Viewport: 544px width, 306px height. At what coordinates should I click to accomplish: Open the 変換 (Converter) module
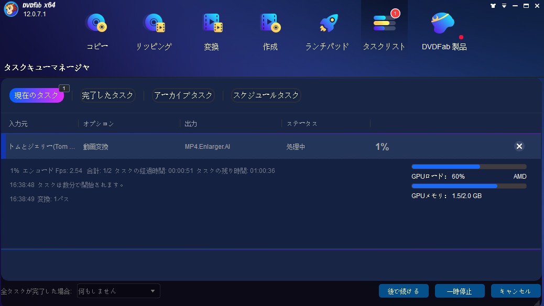[x=212, y=32]
